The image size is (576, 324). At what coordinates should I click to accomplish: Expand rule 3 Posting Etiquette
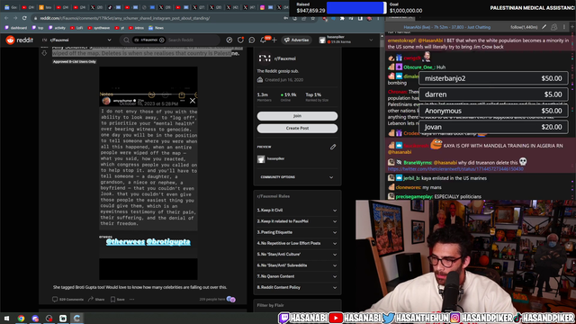tap(297, 232)
